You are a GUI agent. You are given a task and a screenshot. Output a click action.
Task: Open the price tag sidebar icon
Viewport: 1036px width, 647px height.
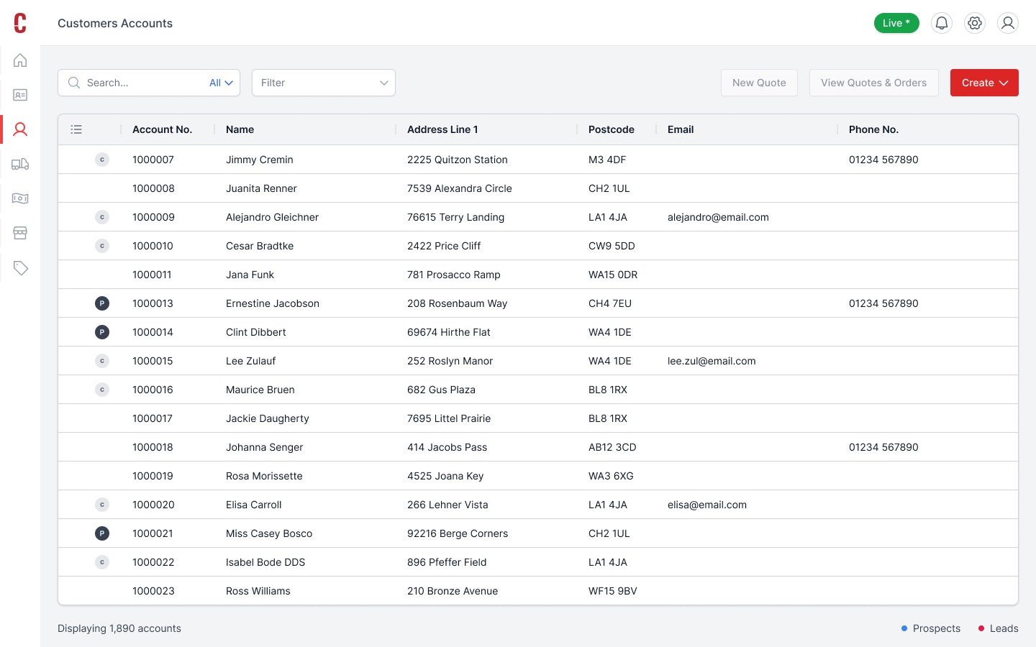click(x=20, y=268)
